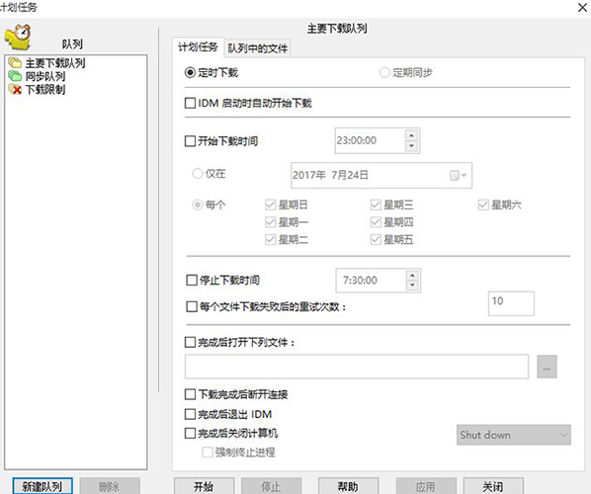Toggle the 星期日 checkbox
This screenshot has width=591, height=494.
click(x=270, y=205)
